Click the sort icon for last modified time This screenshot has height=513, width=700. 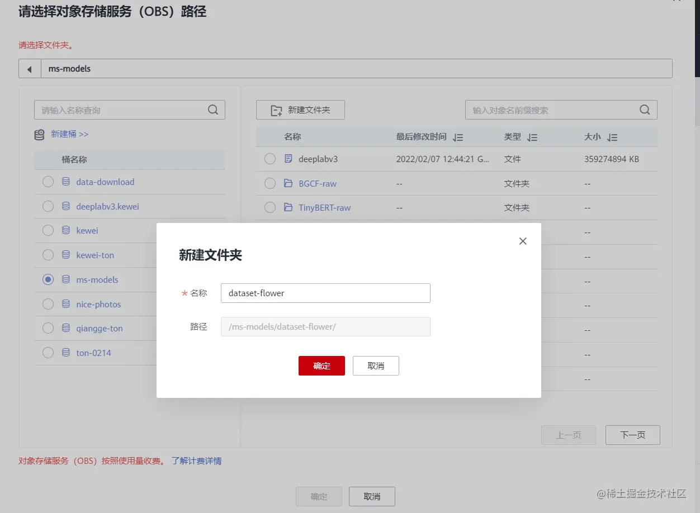pos(458,137)
